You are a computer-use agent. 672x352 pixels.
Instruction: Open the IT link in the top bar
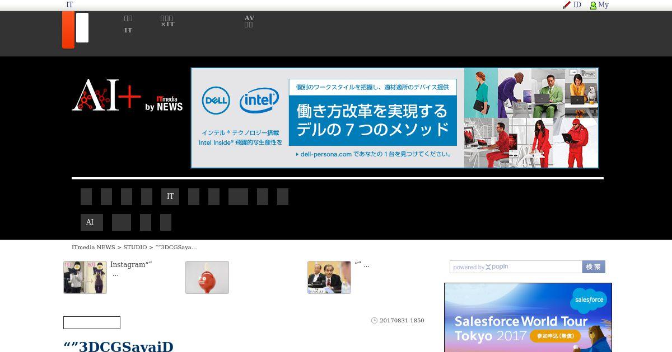click(x=69, y=5)
